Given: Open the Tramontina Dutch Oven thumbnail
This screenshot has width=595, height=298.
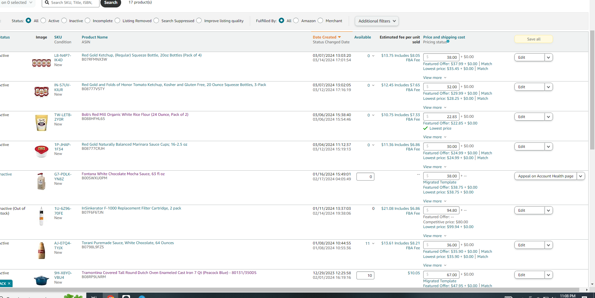Looking at the screenshot, I should pyautogui.click(x=41, y=280).
